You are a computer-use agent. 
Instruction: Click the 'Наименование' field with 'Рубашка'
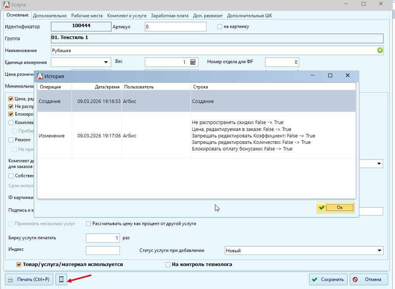217,51
